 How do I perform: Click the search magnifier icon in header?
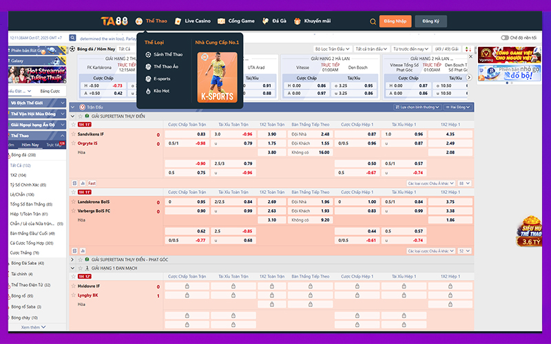point(373,21)
